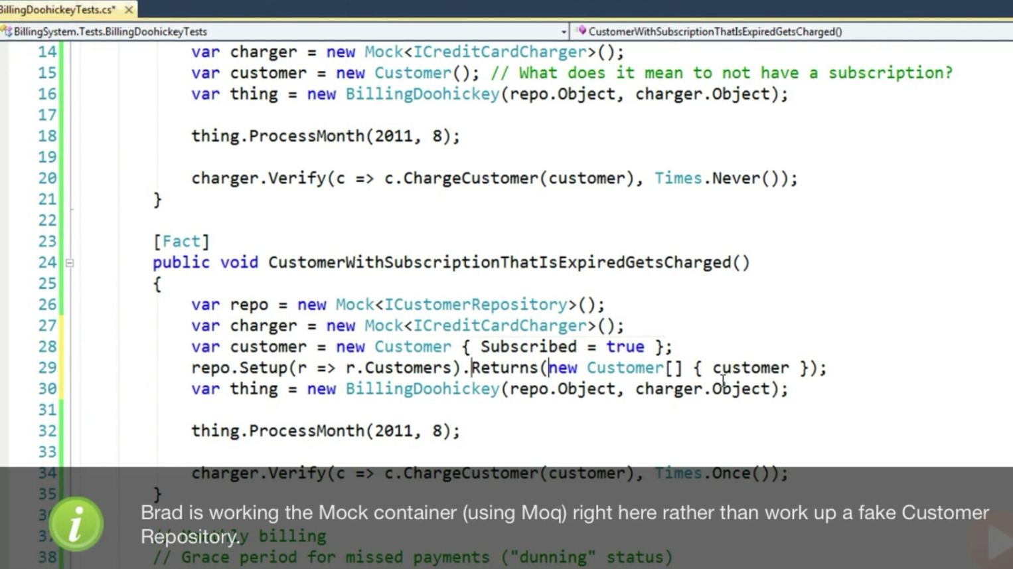Click BillingDoohickey on line 16
Screen dimensions: 1013x569
pyautogui.click(x=422, y=94)
